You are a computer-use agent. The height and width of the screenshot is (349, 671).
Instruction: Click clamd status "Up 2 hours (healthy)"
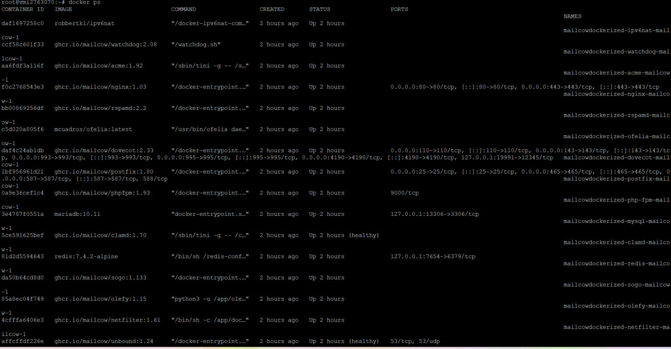click(344, 235)
